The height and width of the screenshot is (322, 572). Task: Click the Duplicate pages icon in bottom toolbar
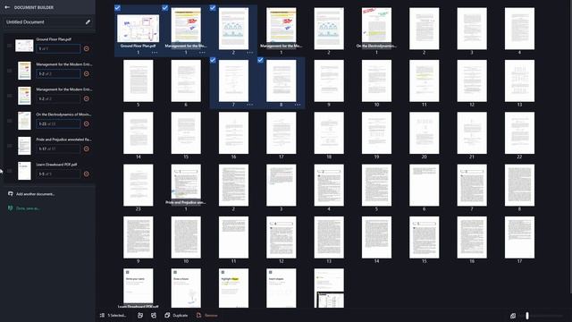pyautogui.click(x=167, y=315)
